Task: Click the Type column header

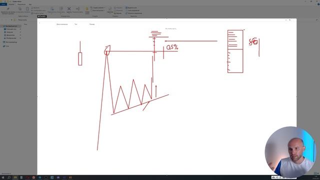Action: pos(75,24)
